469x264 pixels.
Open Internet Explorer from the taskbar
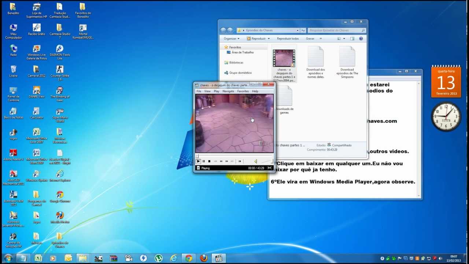[173, 258]
